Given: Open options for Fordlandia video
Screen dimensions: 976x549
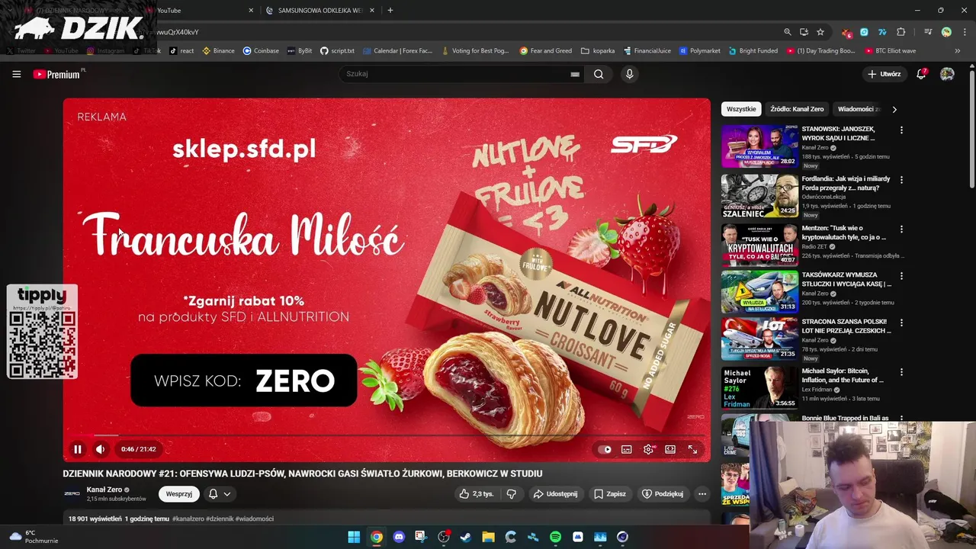Looking at the screenshot, I should (901, 180).
